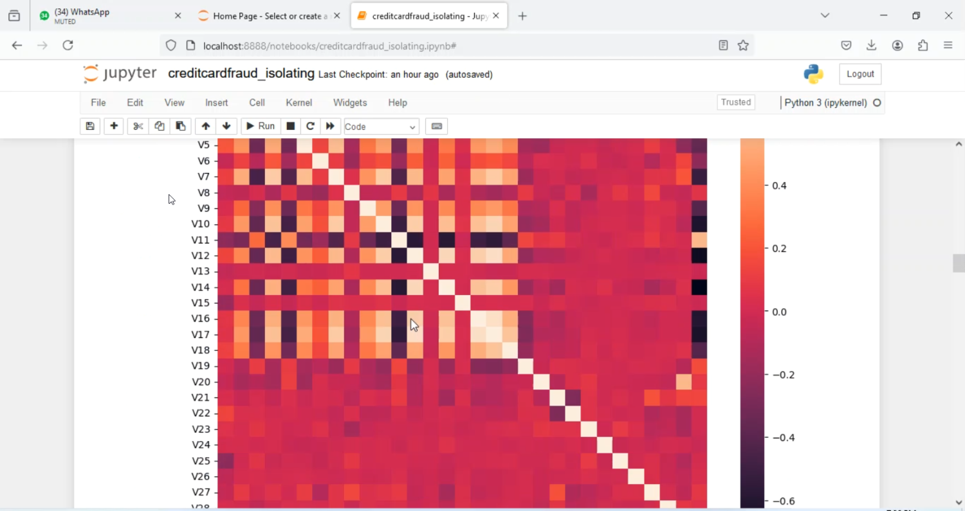Expand the browser tab list chevron

click(825, 15)
